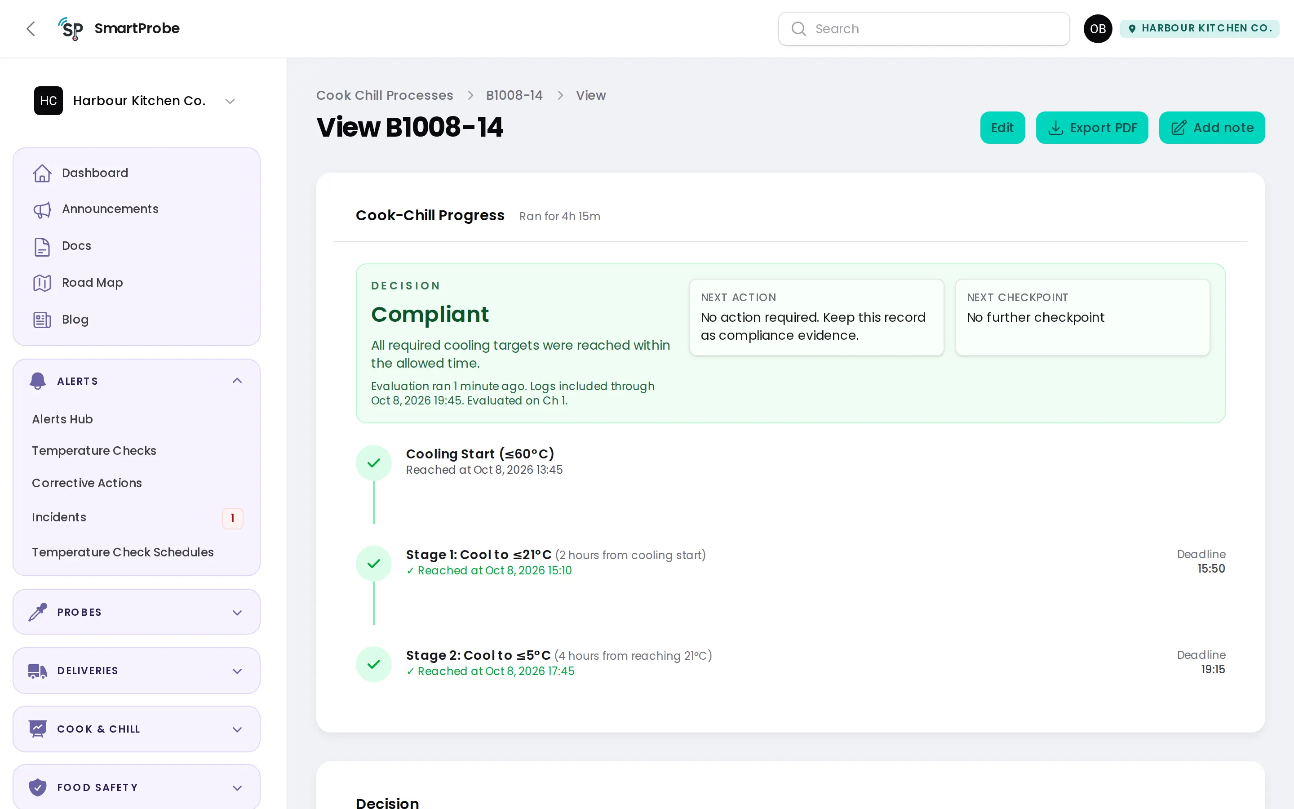Open B1008-14 breadcrumb link

pyautogui.click(x=514, y=95)
